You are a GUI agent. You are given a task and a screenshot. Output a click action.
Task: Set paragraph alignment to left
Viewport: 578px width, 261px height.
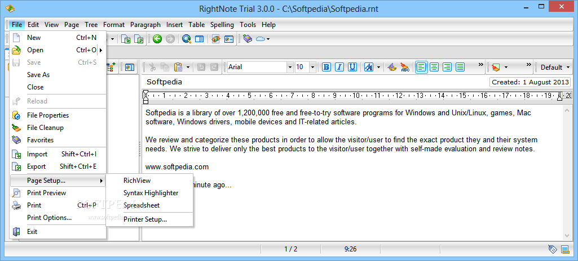point(422,67)
